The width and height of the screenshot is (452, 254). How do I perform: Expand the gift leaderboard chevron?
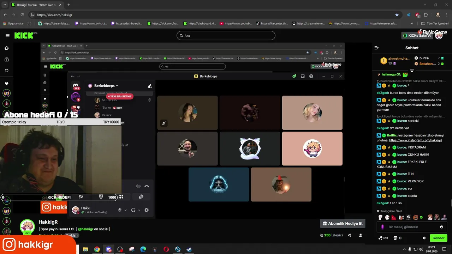click(x=412, y=71)
